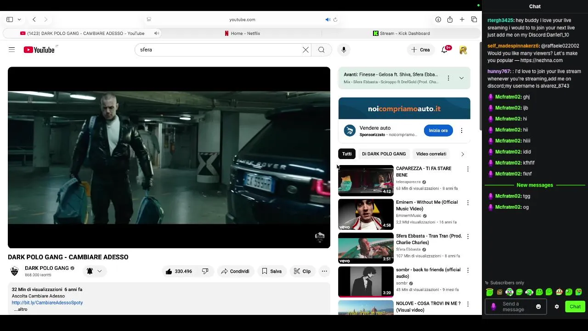Switch to 'Stream - Kick Dashboard' tab
Viewport: 588px width, 331px height.
pos(401,34)
